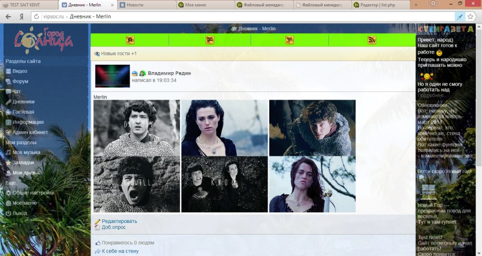Screen dimensions: 482x256
Task: Click the Общие настройки gear icon
Action: [x=8, y=193]
